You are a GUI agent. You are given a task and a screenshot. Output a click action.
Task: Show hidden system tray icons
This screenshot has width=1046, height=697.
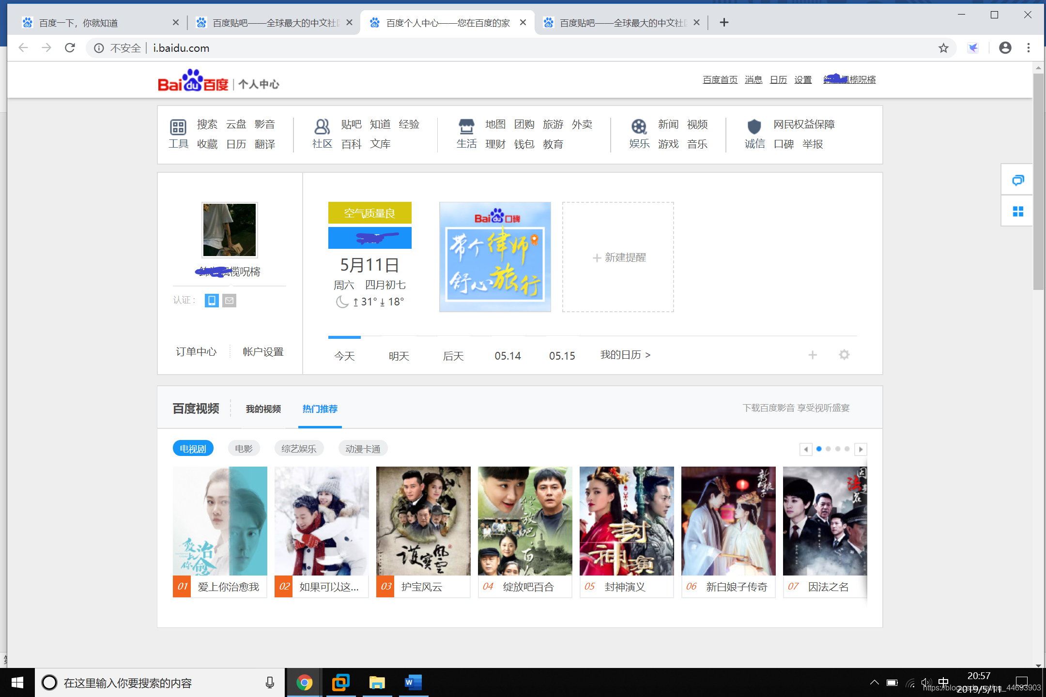874,682
